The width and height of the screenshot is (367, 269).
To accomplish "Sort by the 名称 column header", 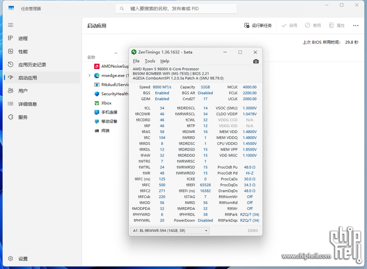I will pos(91,57).
